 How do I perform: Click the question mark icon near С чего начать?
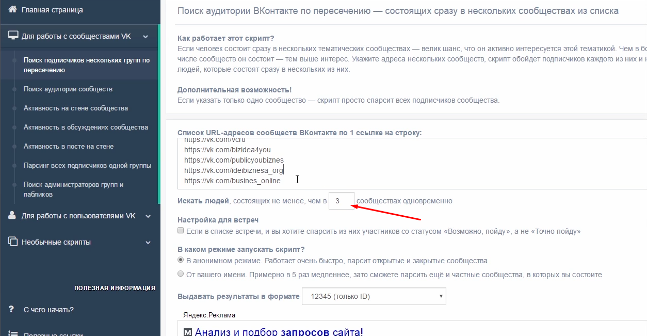coord(11,309)
